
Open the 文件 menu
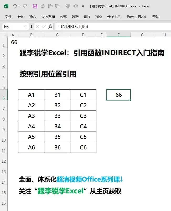coord(8,17)
